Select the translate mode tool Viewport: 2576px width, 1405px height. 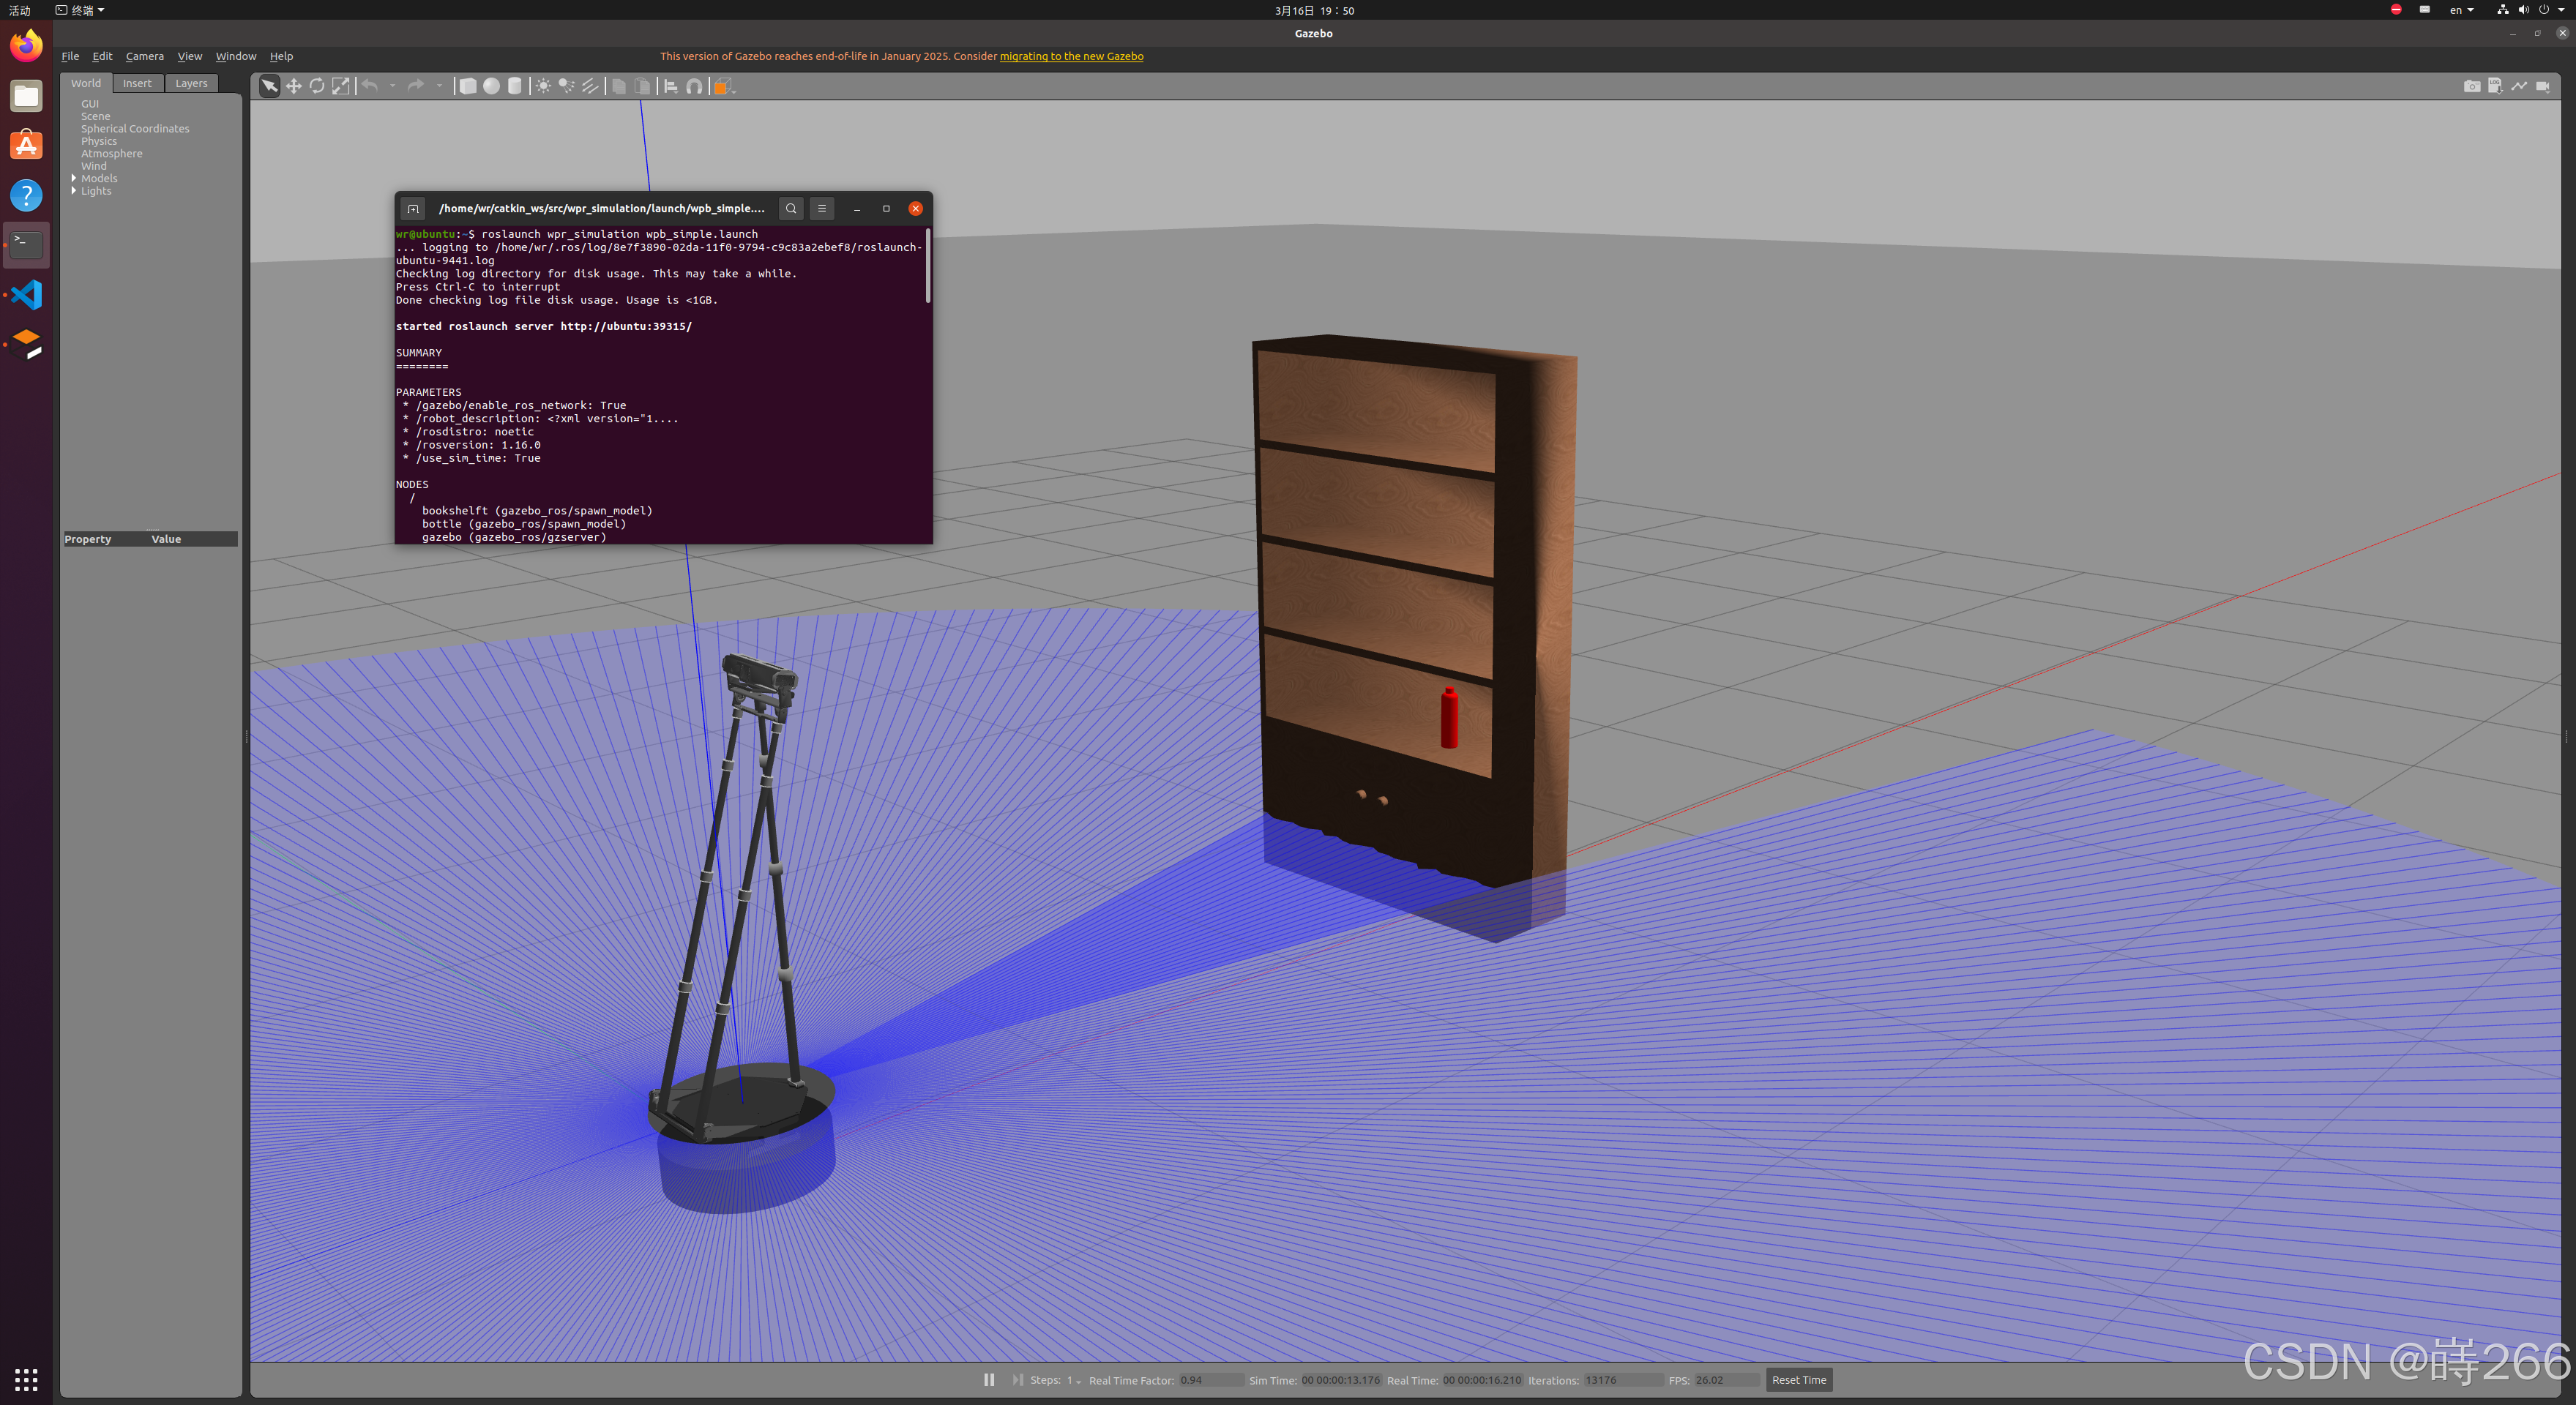293,86
